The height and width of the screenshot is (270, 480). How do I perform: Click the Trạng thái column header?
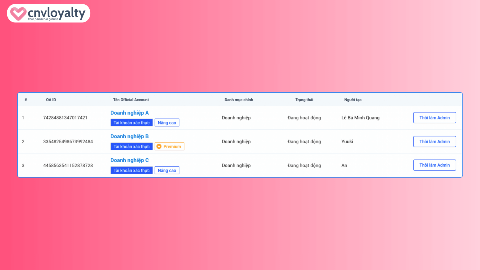click(304, 99)
